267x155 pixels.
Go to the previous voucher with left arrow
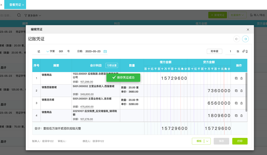click(x=236, y=39)
